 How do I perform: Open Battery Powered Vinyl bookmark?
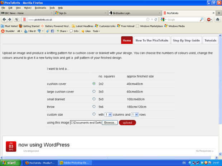[x=56, y=26]
